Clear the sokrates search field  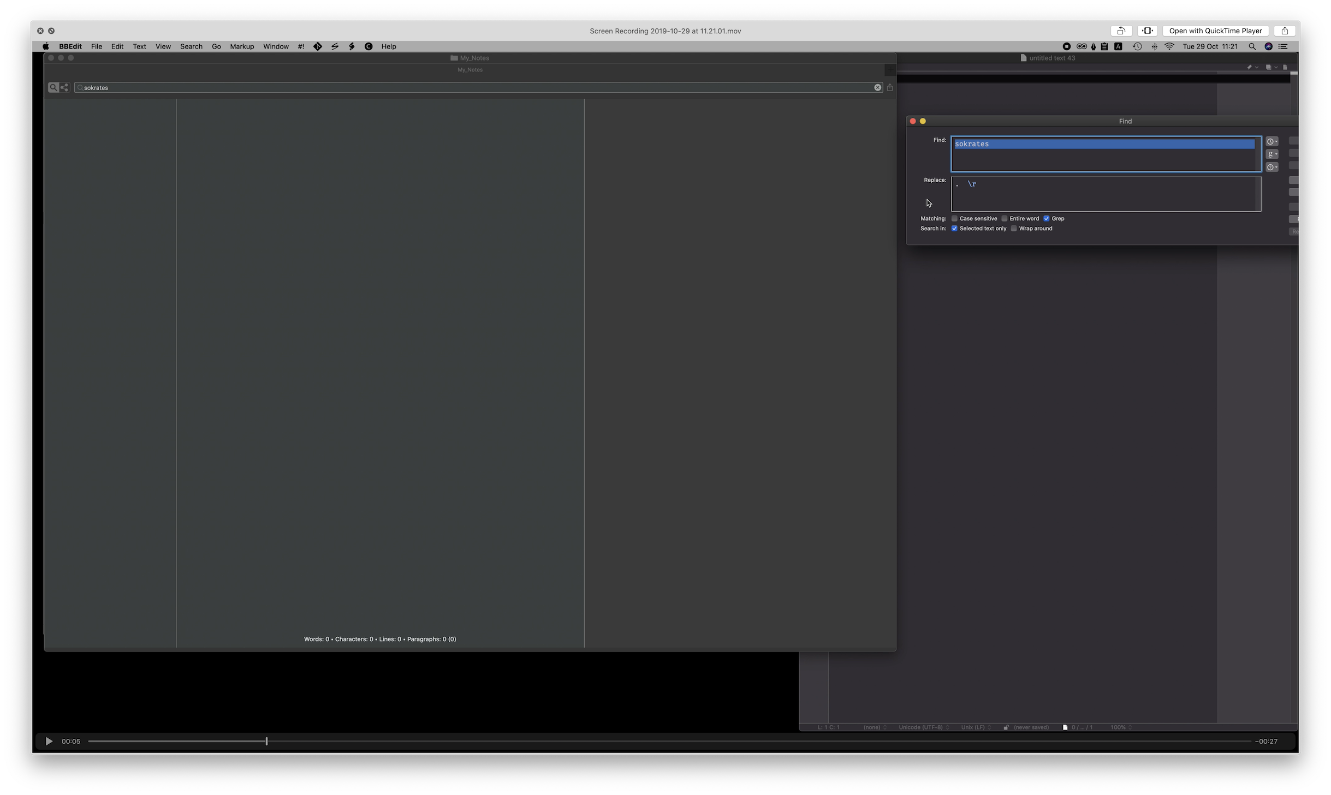tap(877, 87)
